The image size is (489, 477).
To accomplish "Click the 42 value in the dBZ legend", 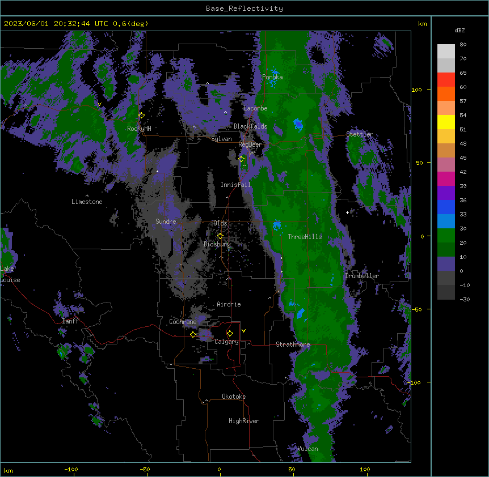I will tap(463, 172).
